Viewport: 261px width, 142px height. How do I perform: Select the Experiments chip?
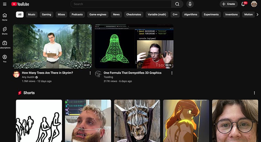[x=211, y=14]
